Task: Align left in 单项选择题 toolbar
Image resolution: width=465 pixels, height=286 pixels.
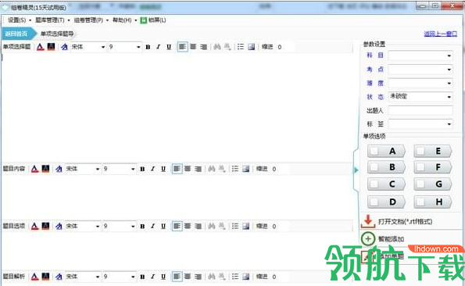Action: [x=182, y=47]
